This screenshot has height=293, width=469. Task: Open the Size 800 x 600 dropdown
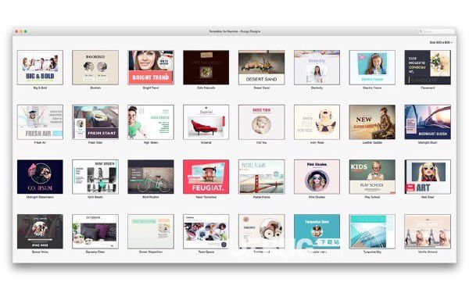(x=441, y=42)
